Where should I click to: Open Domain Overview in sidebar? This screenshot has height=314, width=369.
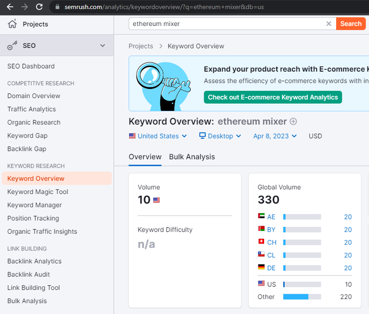coord(33,96)
